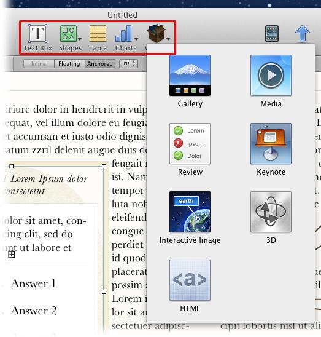321x337 pixels.
Task: Click Answer 1 in the review widget
Action: coord(33,283)
